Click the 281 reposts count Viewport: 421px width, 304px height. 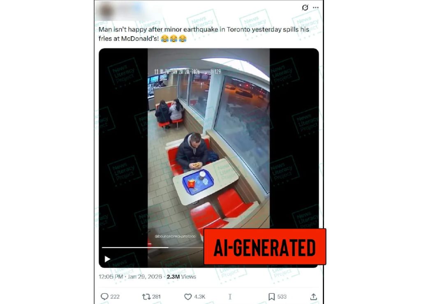click(x=156, y=297)
